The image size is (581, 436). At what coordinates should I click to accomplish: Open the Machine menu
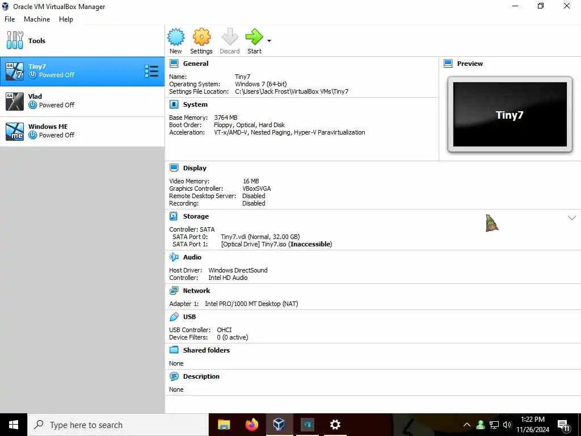tap(37, 19)
